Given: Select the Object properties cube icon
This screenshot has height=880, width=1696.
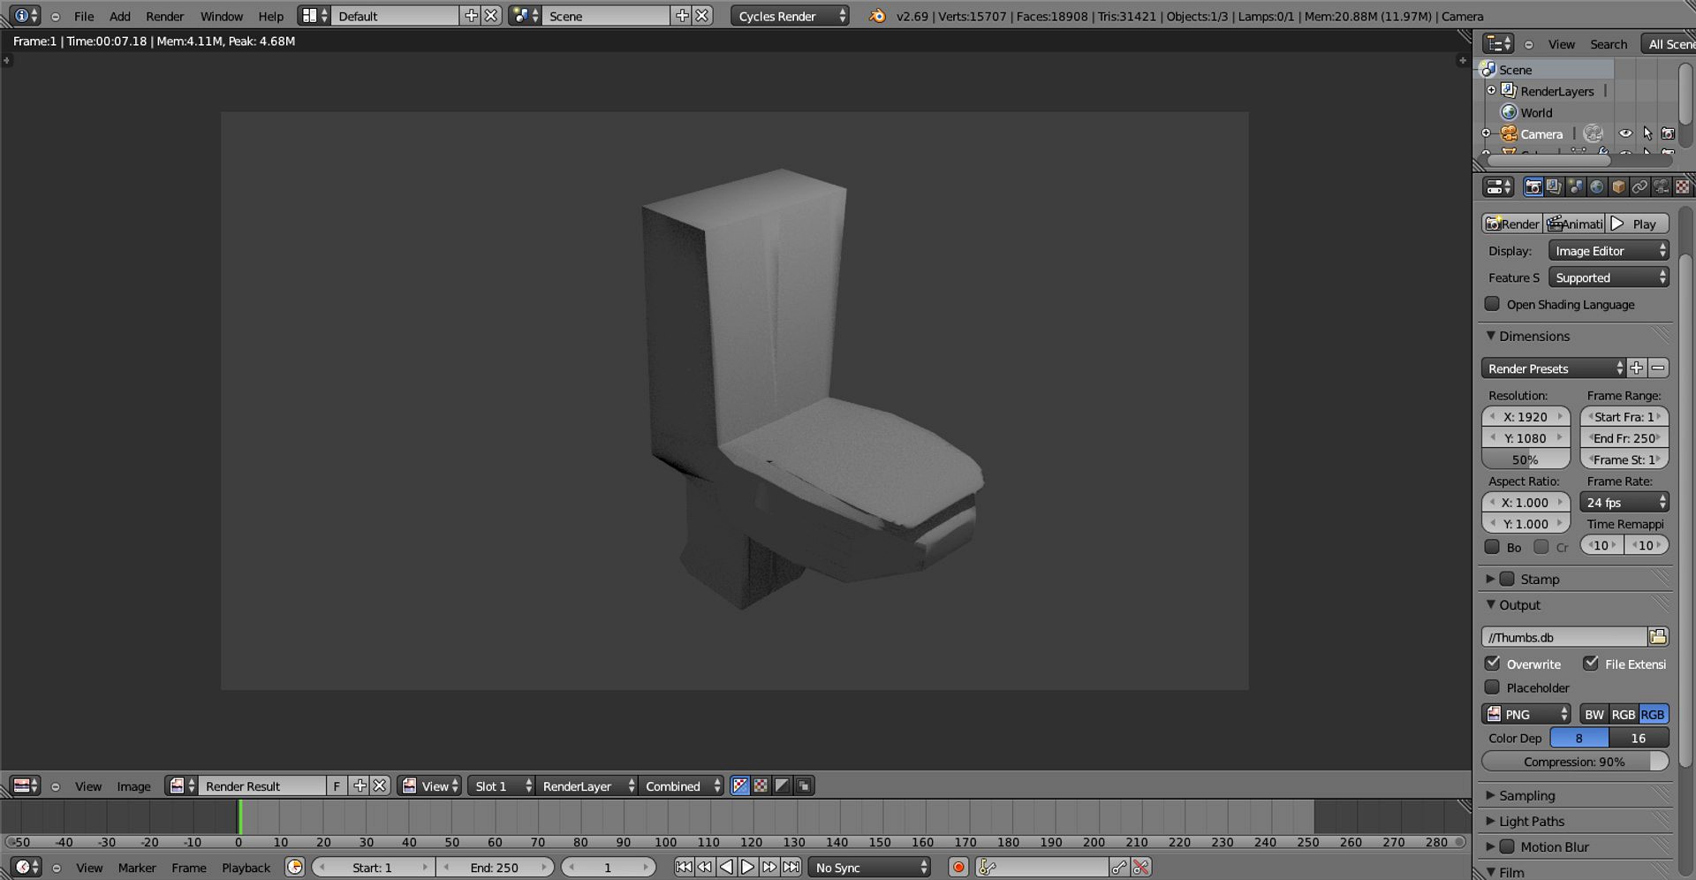Looking at the screenshot, I should (x=1618, y=187).
